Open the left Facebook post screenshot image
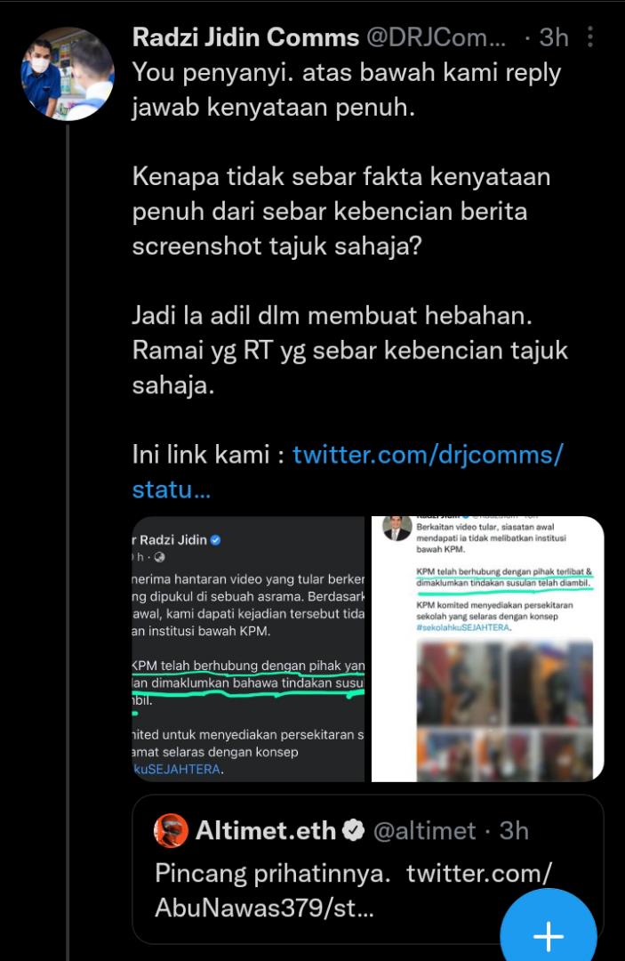Image resolution: width=625 pixels, height=961 pixels. click(x=249, y=649)
